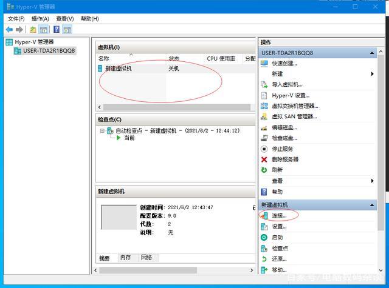Screen dimensions: 389x288
Task: Click the 配置版本 value 9.0
Action: [172, 216]
